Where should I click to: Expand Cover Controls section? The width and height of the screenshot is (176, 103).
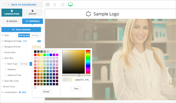21,29
